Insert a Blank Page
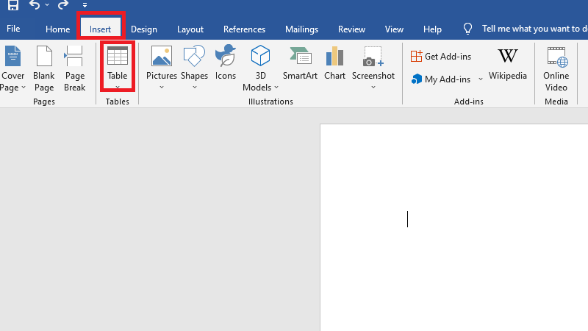This screenshot has width=588, height=331. point(44,68)
